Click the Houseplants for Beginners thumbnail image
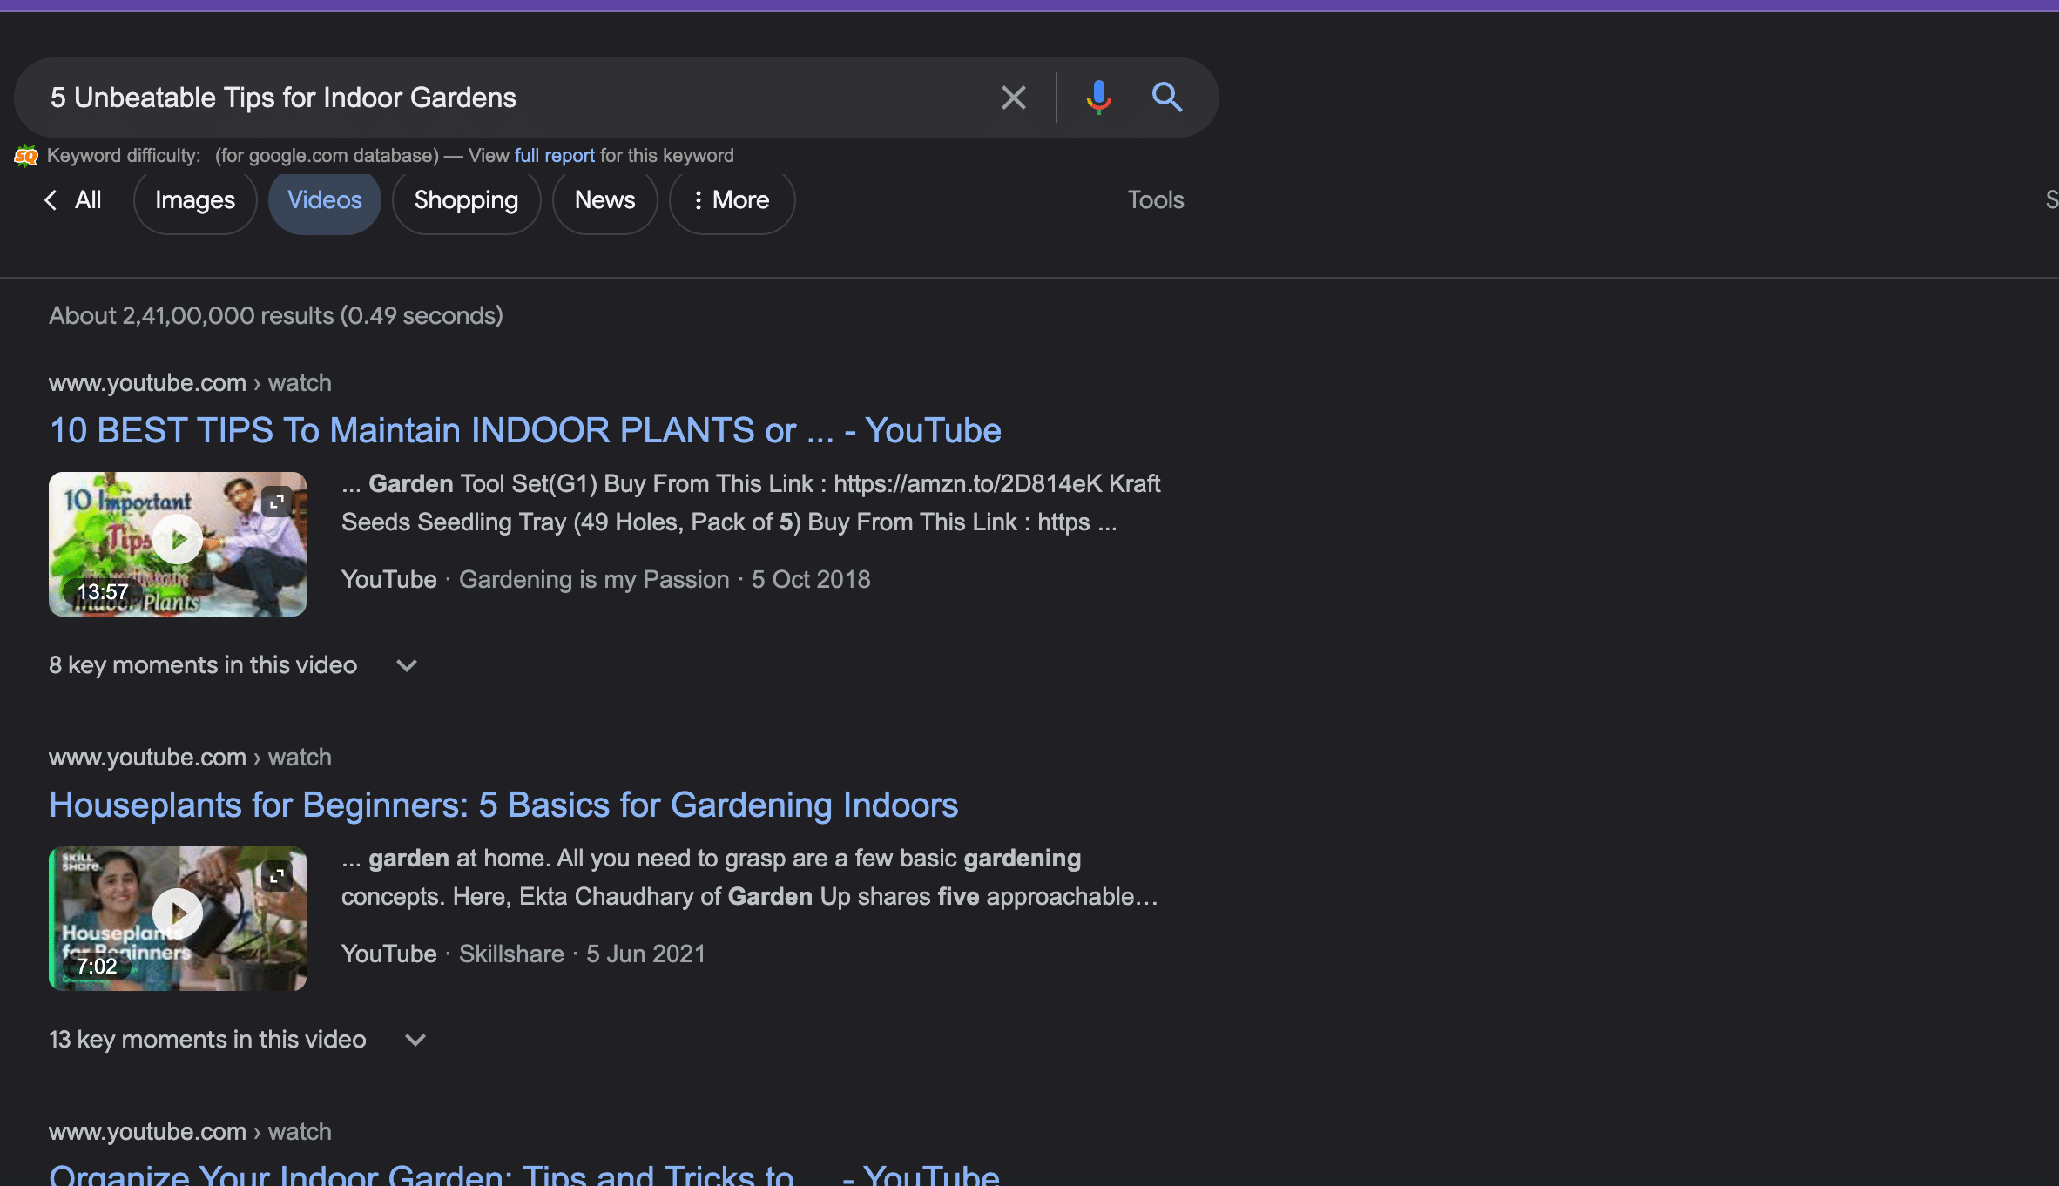The width and height of the screenshot is (2059, 1186). [x=178, y=919]
